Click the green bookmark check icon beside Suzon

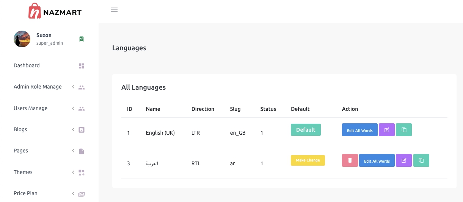(x=82, y=39)
